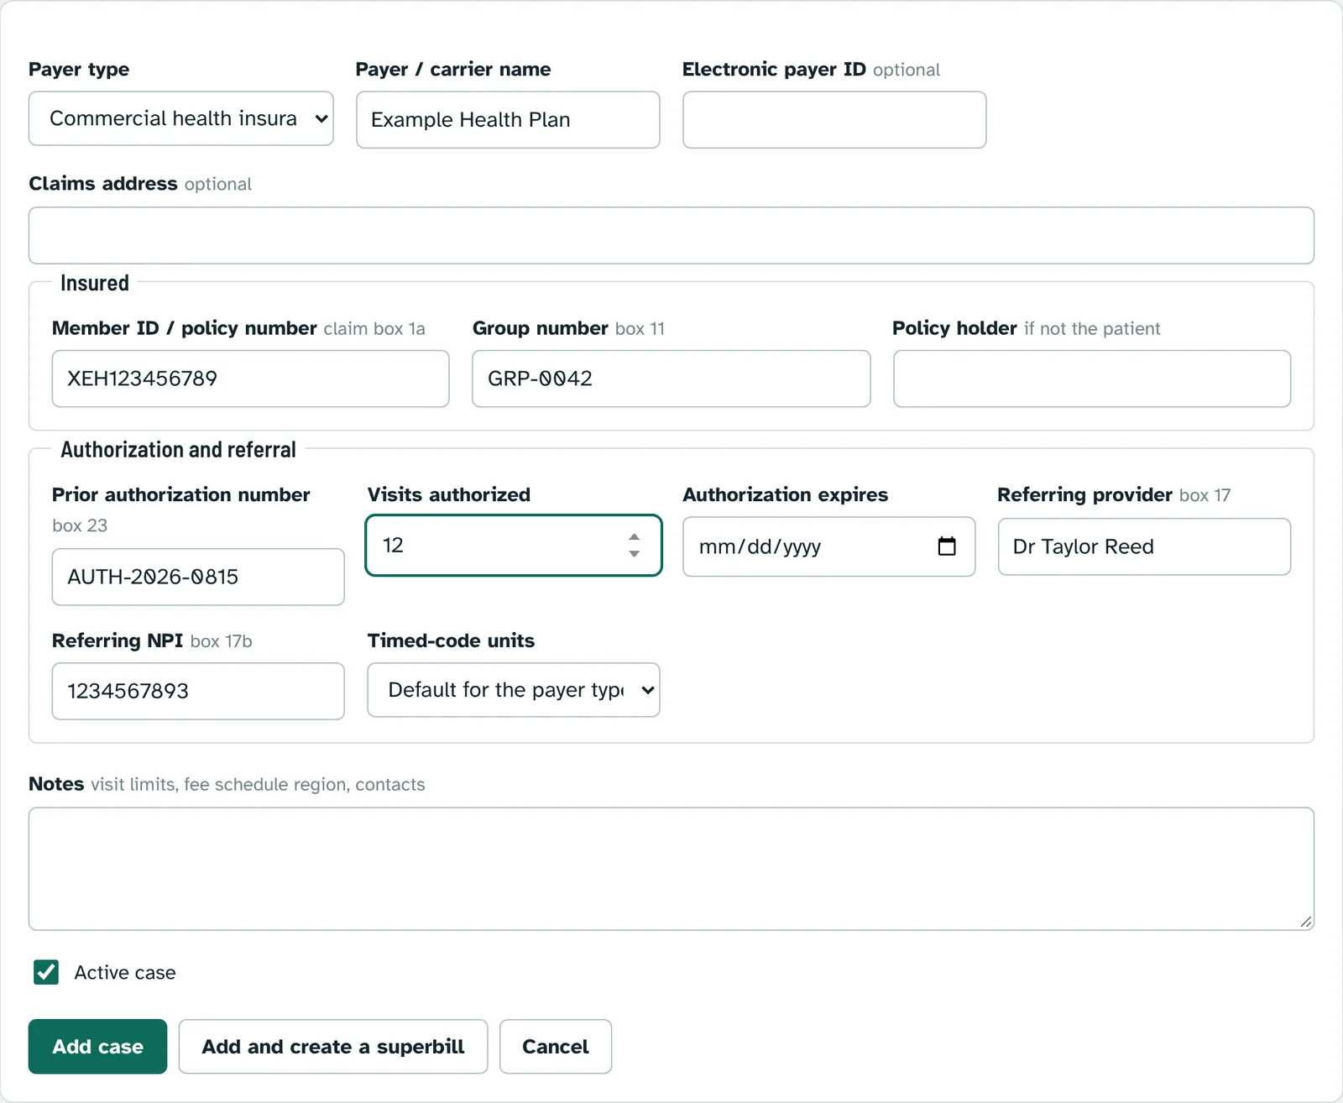Click the Visits authorized number field
This screenshot has width=1343, height=1103.
click(514, 546)
